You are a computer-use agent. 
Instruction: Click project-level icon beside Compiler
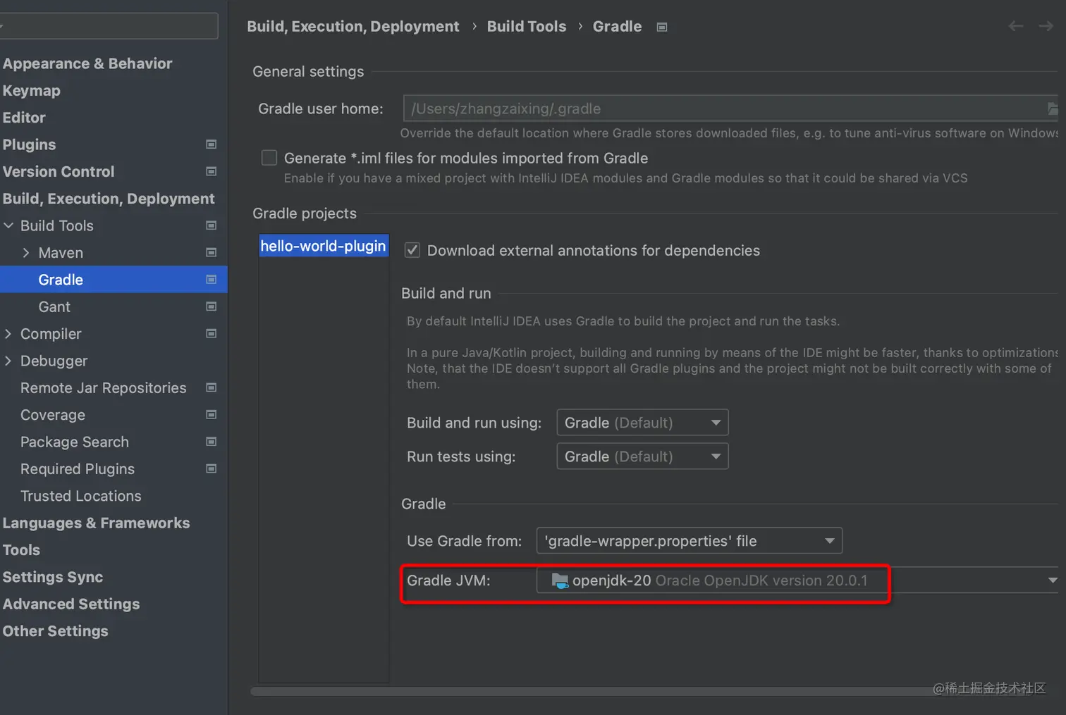click(x=211, y=333)
